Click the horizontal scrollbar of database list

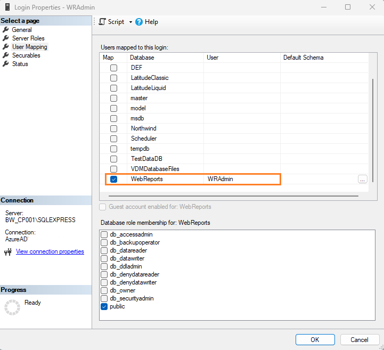coord(233,196)
